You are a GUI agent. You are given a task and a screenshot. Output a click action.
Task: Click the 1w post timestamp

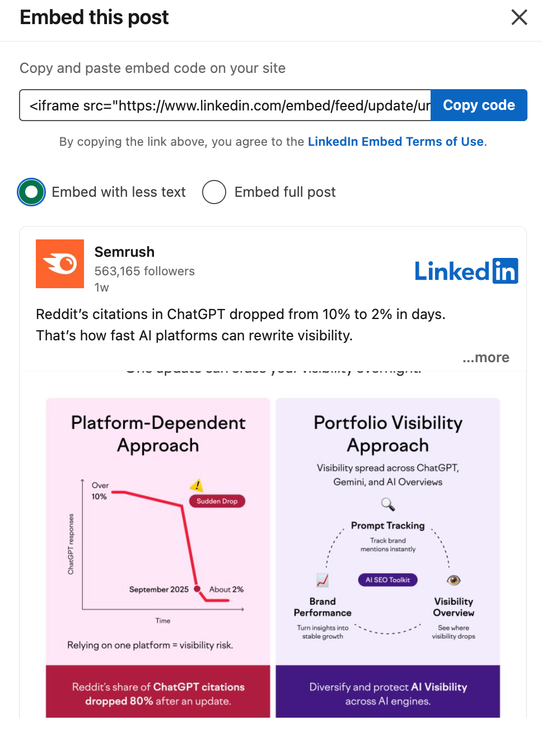(101, 287)
